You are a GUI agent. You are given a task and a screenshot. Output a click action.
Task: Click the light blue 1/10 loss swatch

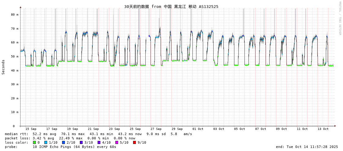(46, 142)
